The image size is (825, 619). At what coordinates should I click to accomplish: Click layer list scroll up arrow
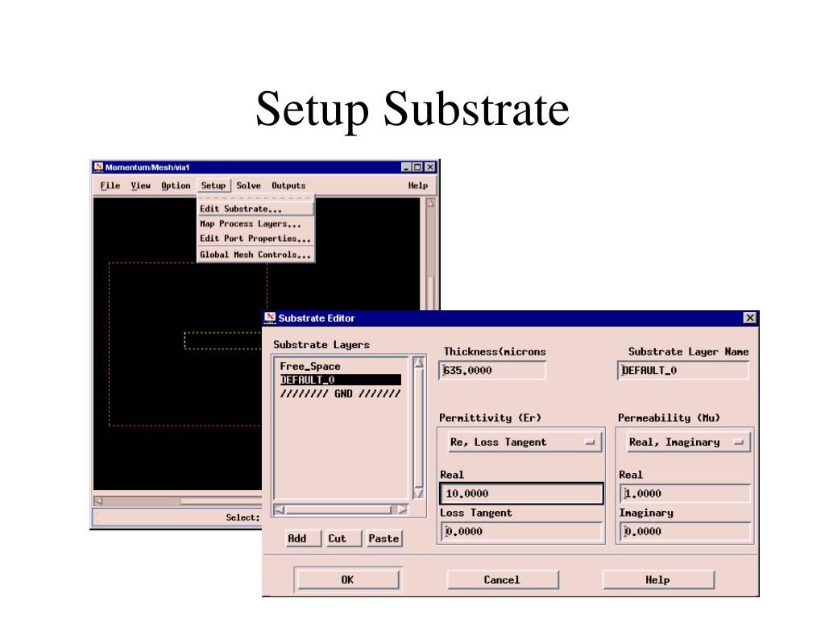click(419, 363)
